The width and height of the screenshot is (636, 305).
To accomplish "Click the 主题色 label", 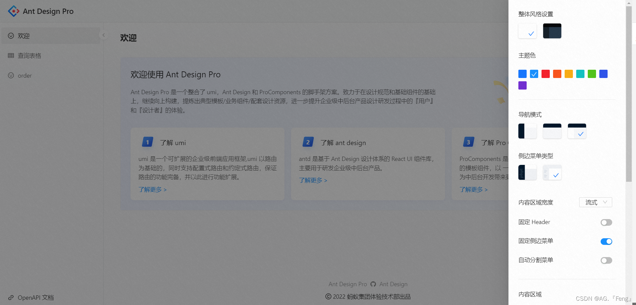I will click(527, 55).
